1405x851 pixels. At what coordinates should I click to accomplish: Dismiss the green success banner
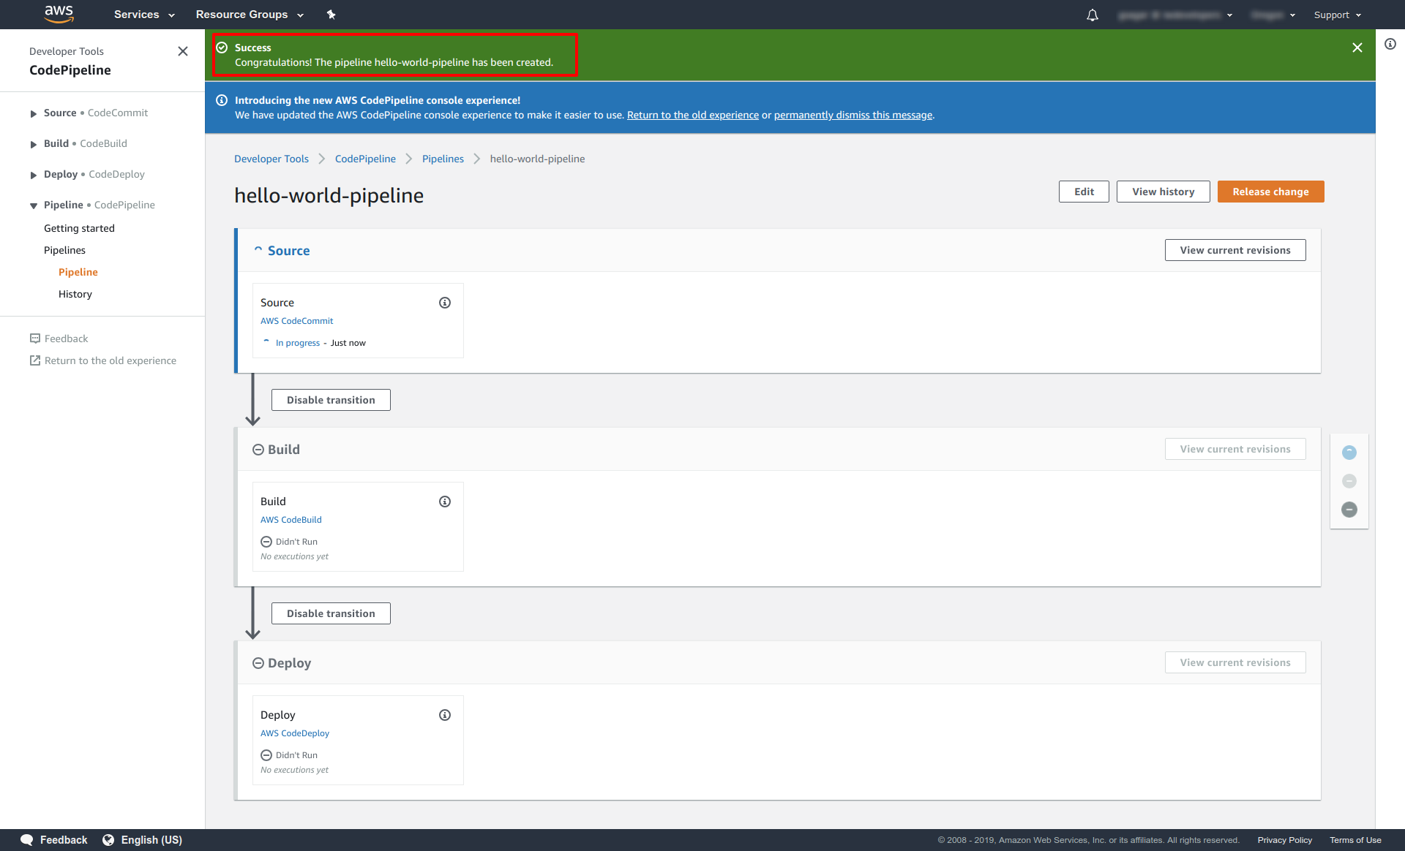(x=1357, y=48)
